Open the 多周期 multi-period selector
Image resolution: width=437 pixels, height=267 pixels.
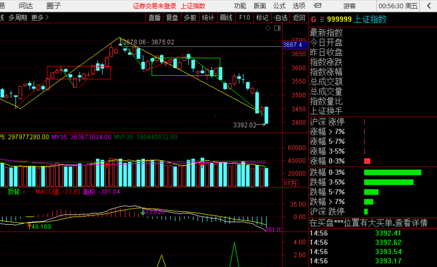pyautogui.click(x=18, y=18)
